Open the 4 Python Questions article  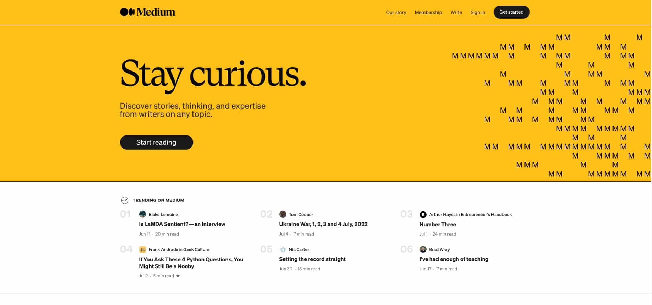click(191, 263)
